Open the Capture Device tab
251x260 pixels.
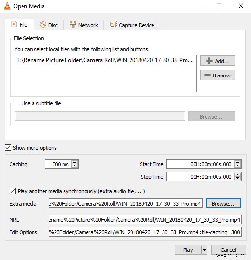(x=131, y=25)
